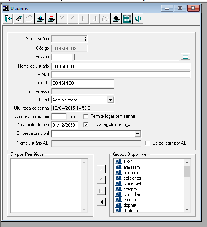Click the green refresh arrows toolbar icon

(138, 19)
